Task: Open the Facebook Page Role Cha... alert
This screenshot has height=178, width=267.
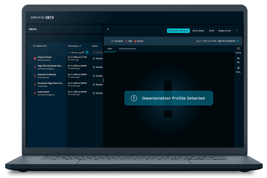Action: click(x=50, y=83)
